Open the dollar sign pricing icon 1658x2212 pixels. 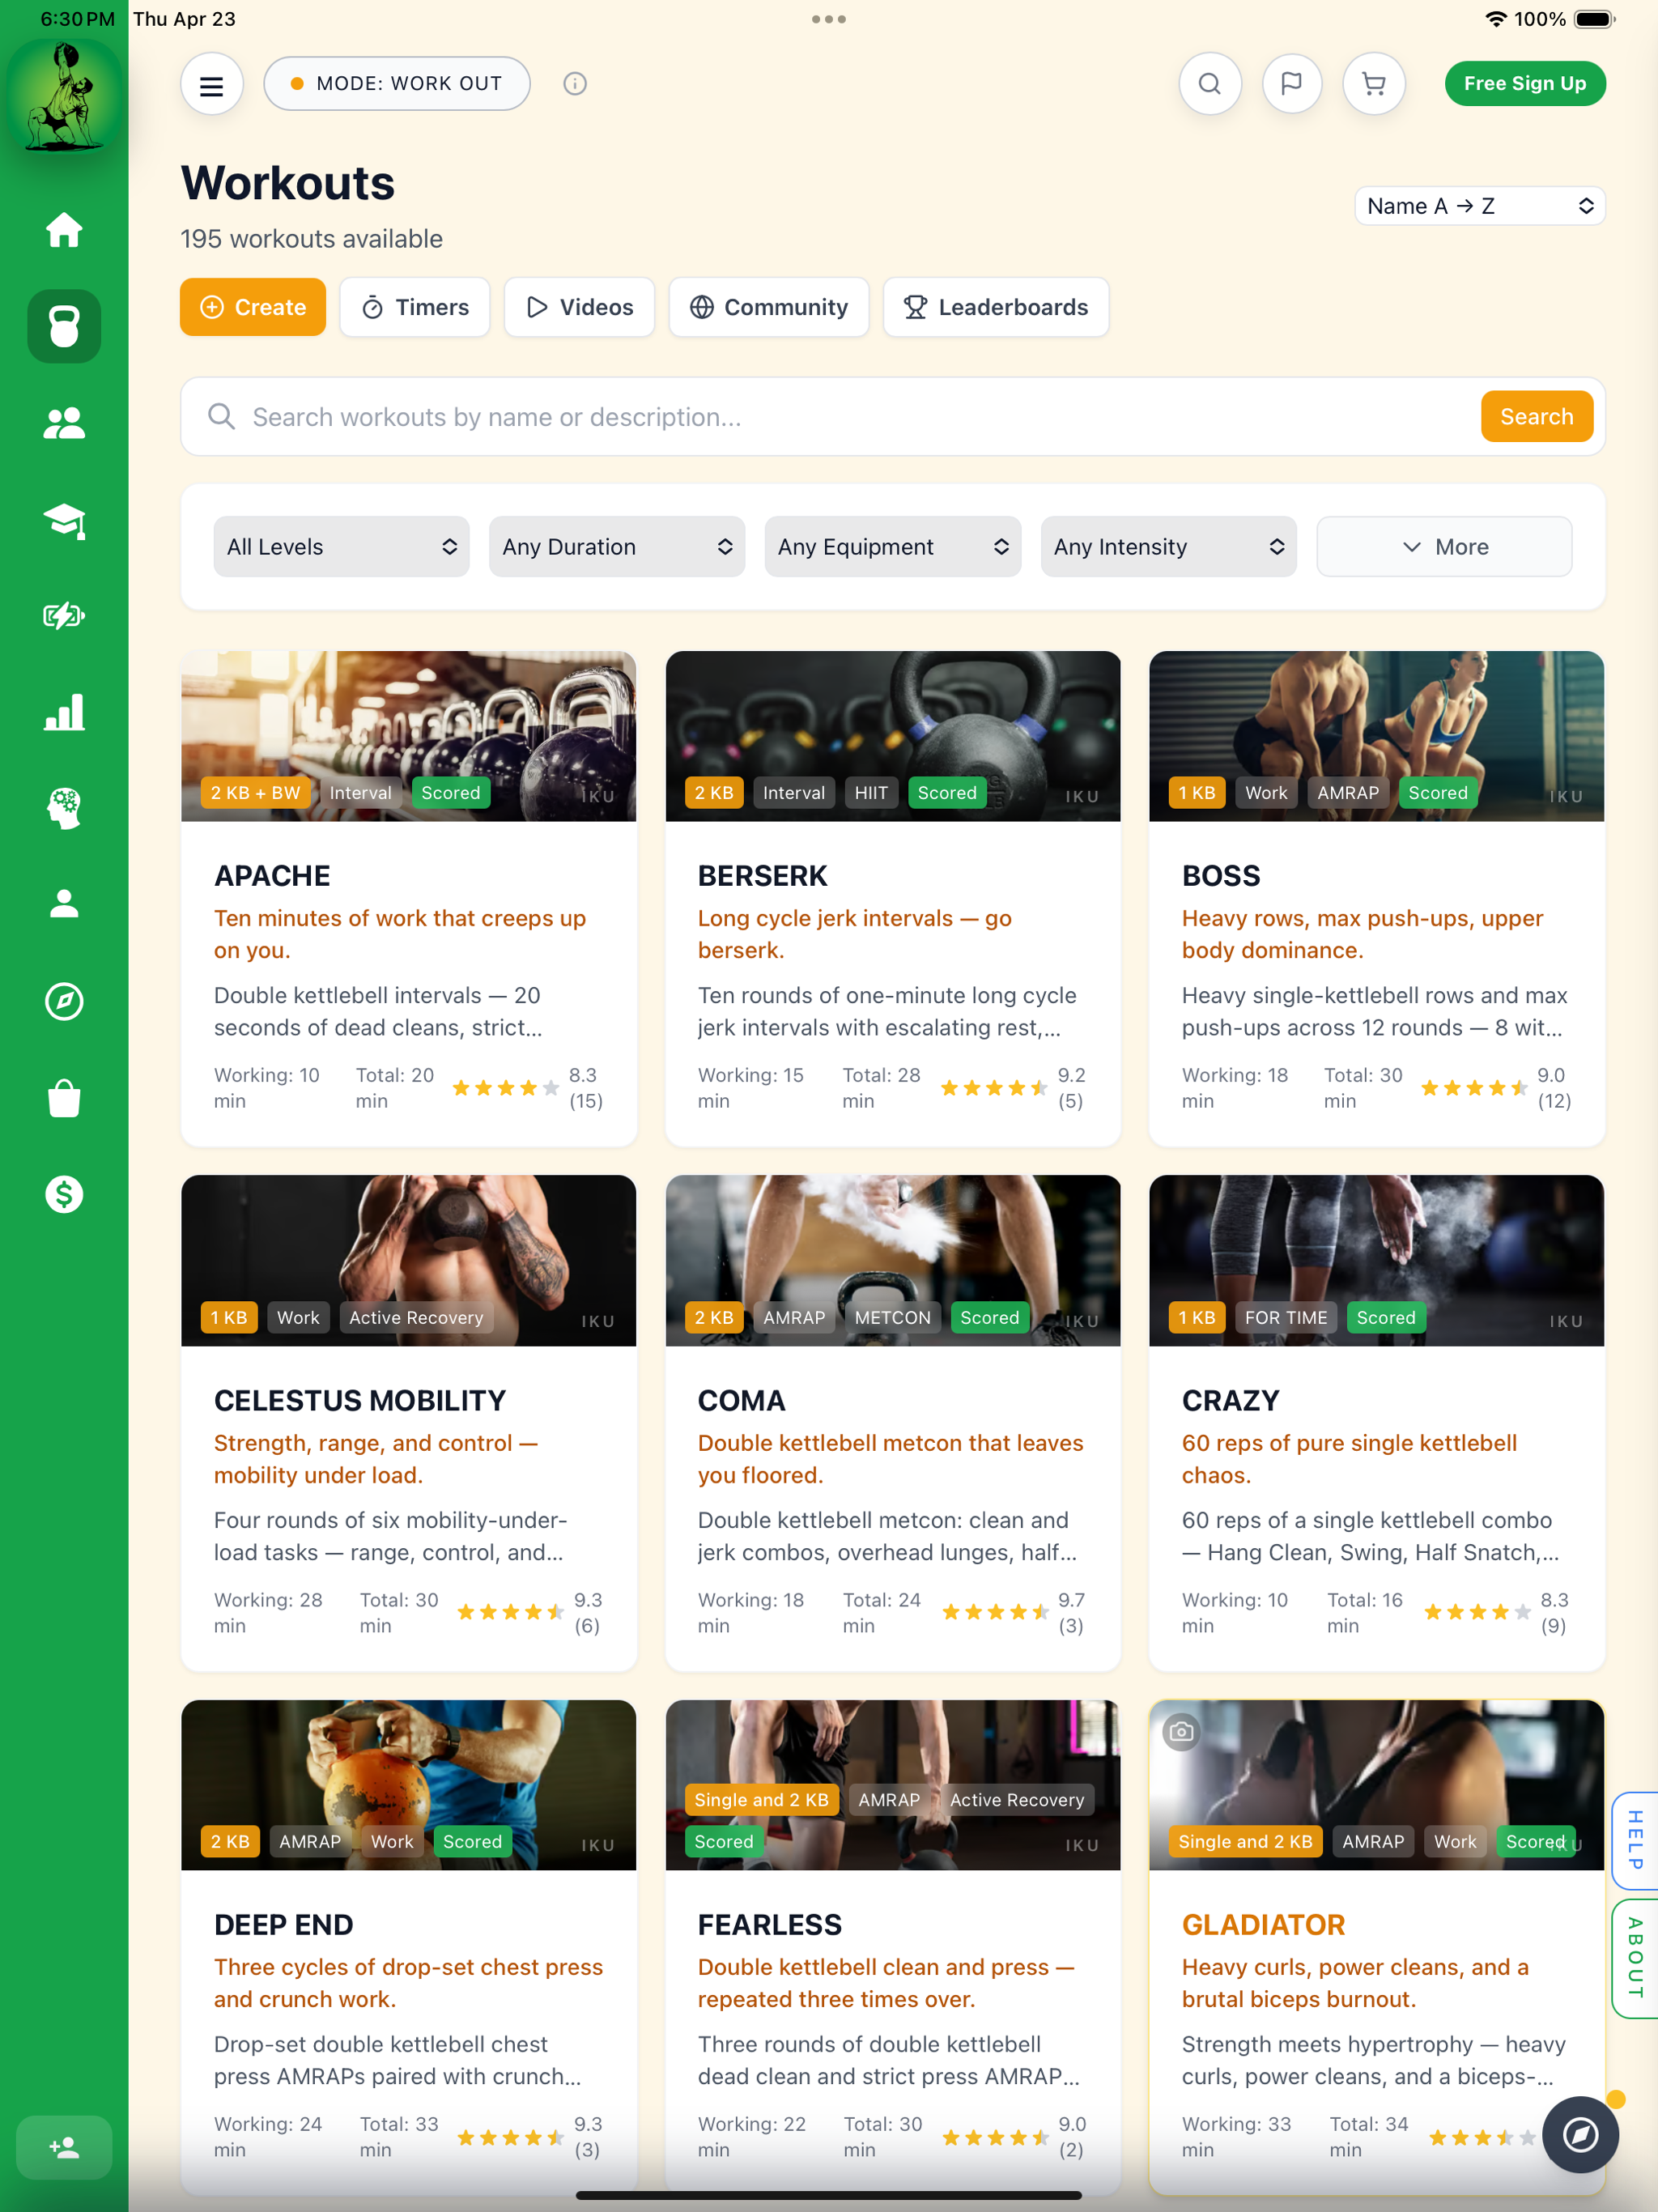coord(64,1194)
